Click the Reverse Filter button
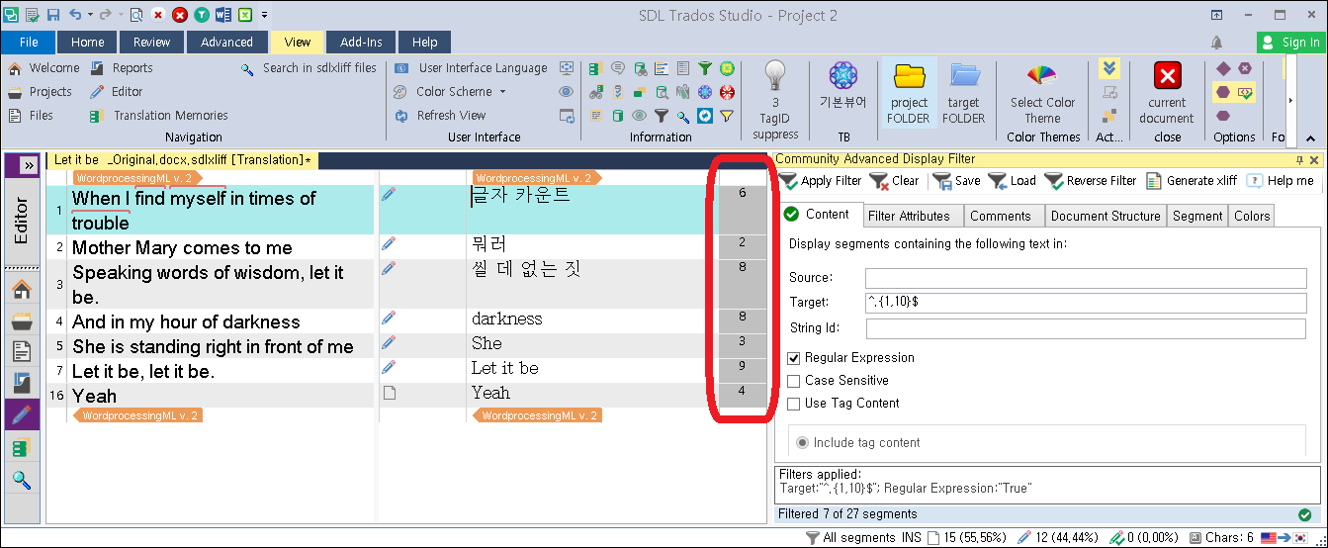 [x=1091, y=181]
